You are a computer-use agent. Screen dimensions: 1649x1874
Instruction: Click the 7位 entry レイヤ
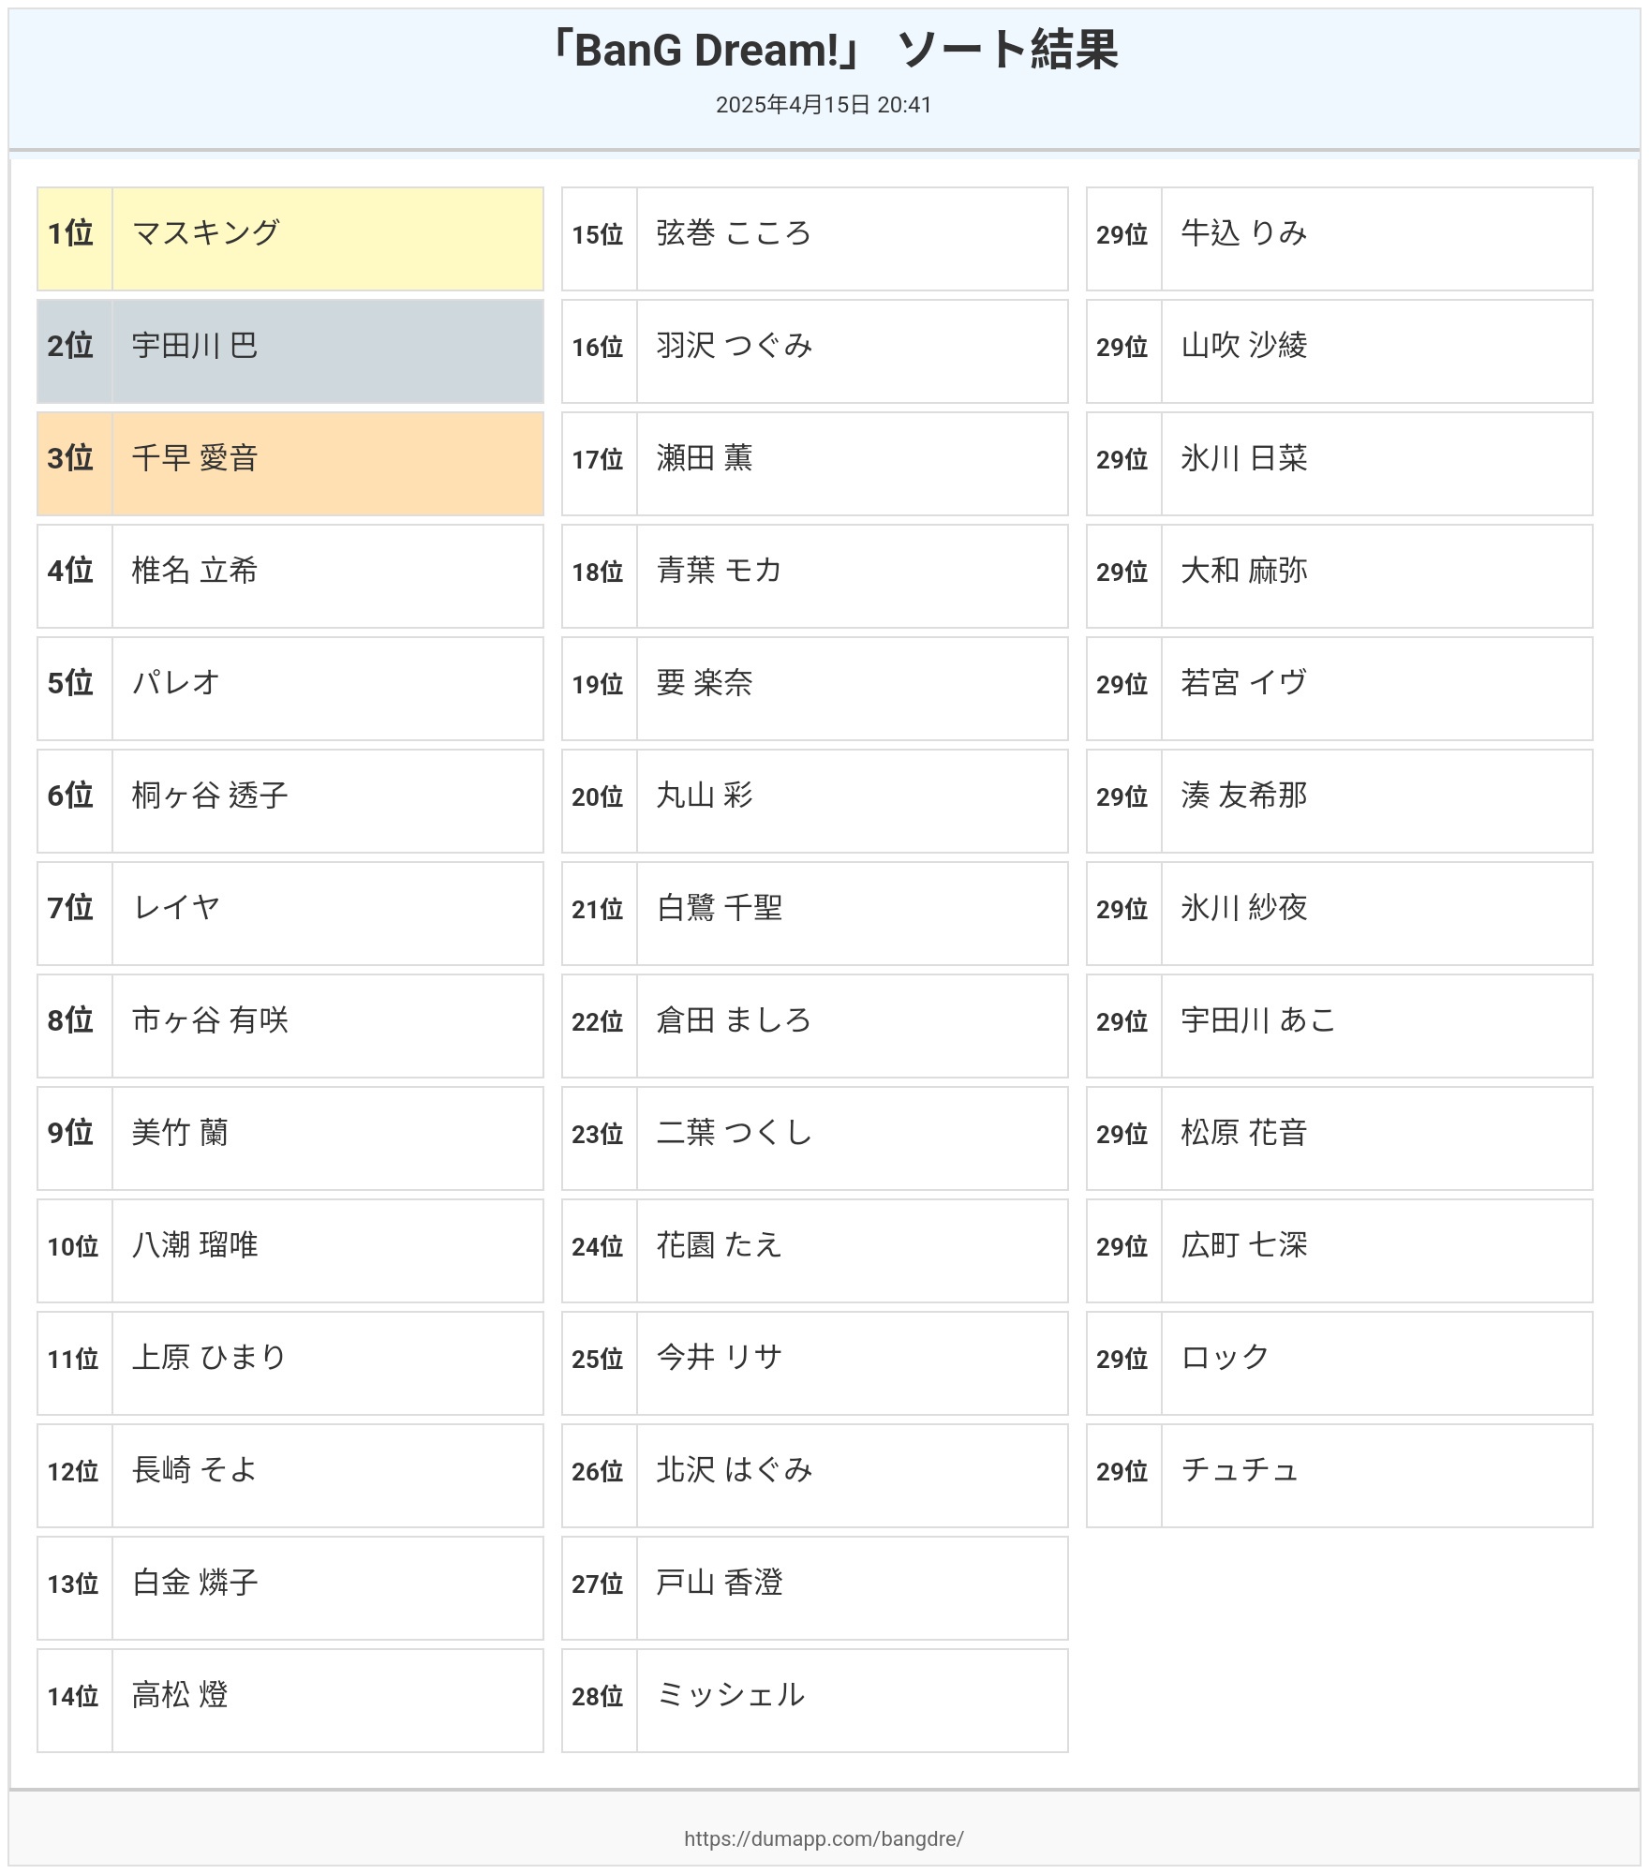coord(290,914)
